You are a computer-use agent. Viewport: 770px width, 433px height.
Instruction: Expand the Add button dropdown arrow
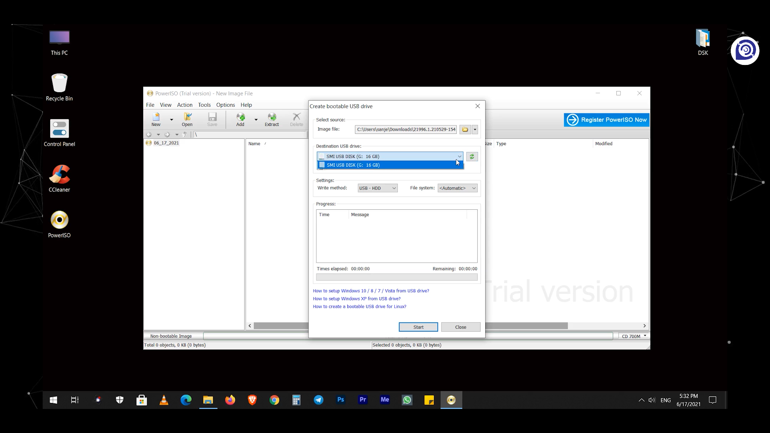pos(256,119)
